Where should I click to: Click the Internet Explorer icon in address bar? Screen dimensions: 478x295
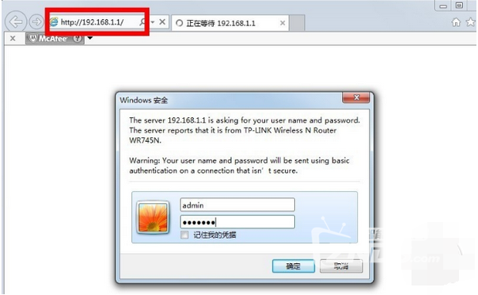[54, 22]
